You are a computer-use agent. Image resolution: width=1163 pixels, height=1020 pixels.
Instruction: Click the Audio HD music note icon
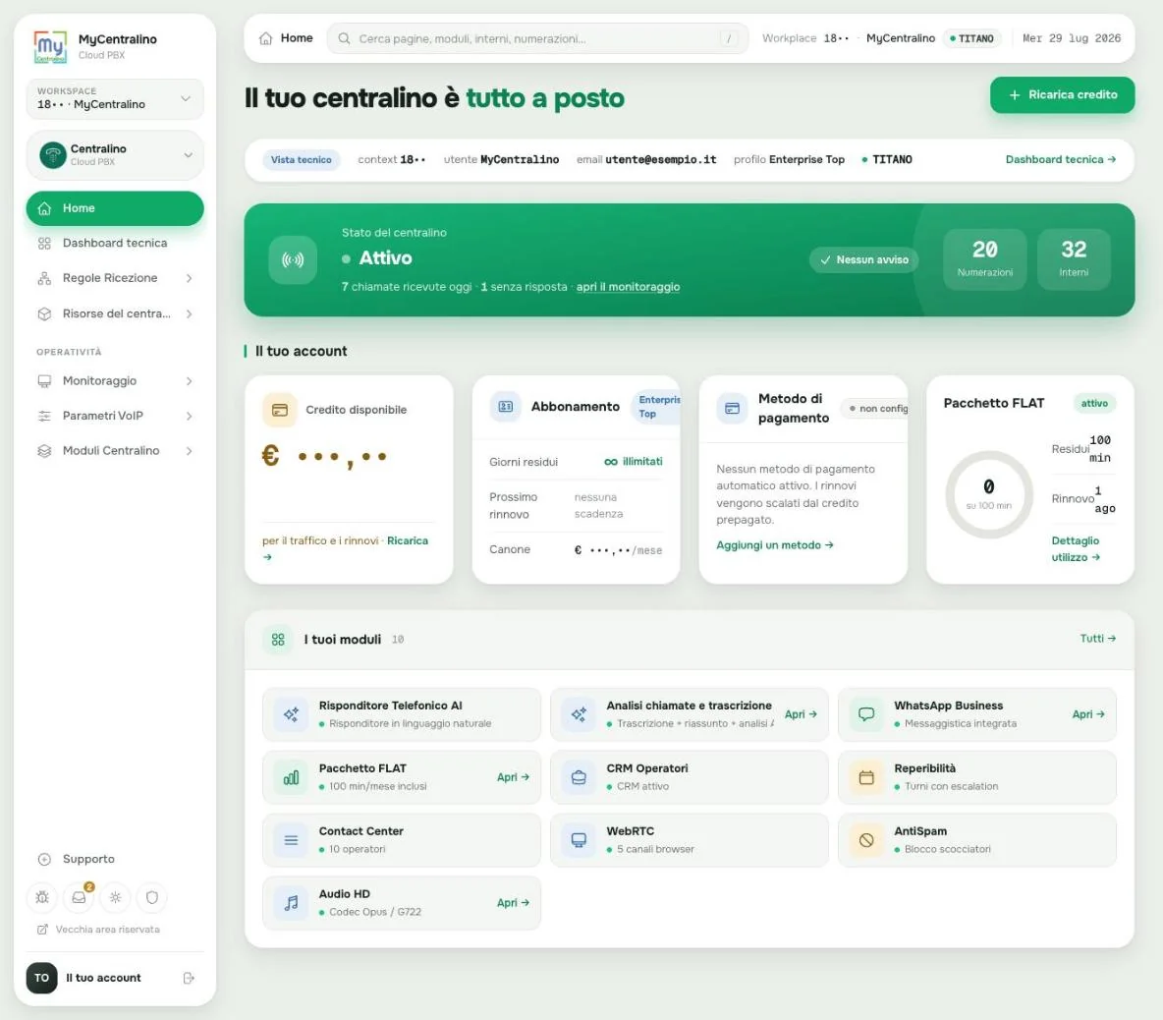pyautogui.click(x=291, y=903)
